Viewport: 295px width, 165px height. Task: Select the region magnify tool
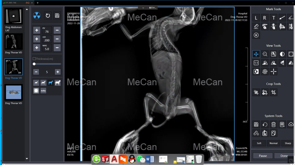[x=274, y=54]
